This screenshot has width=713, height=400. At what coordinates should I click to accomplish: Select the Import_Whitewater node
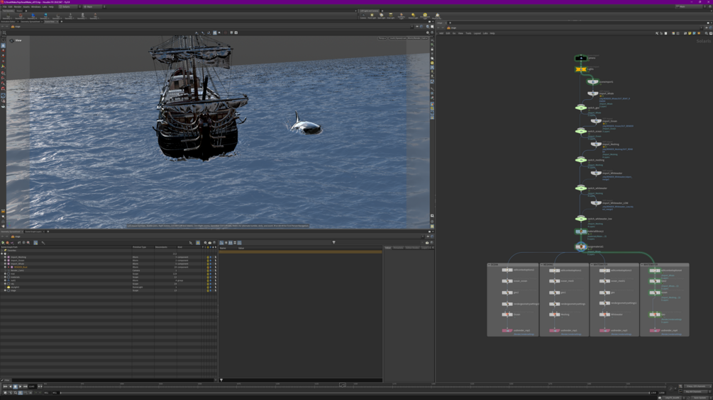click(596, 173)
